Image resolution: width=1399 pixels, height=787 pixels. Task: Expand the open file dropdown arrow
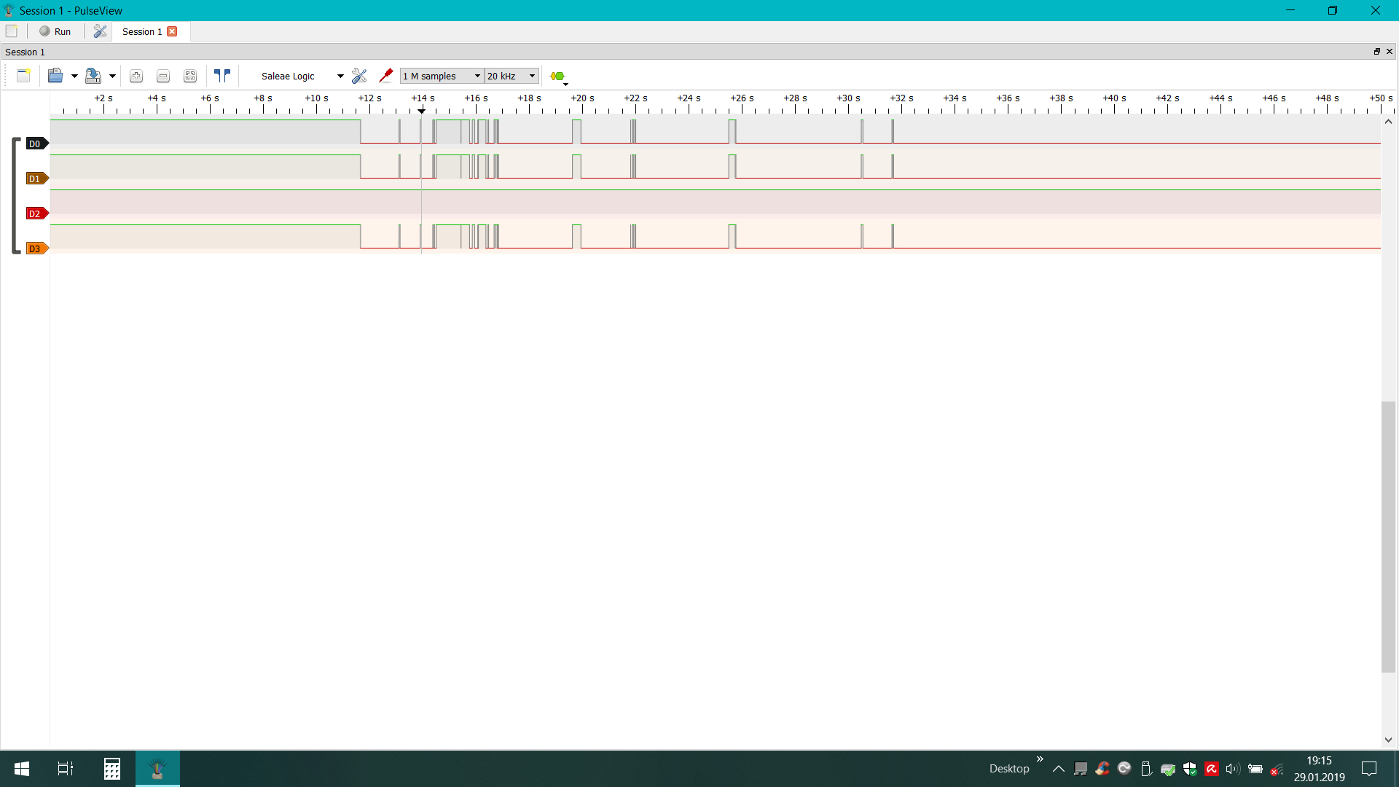[x=74, y=76]
